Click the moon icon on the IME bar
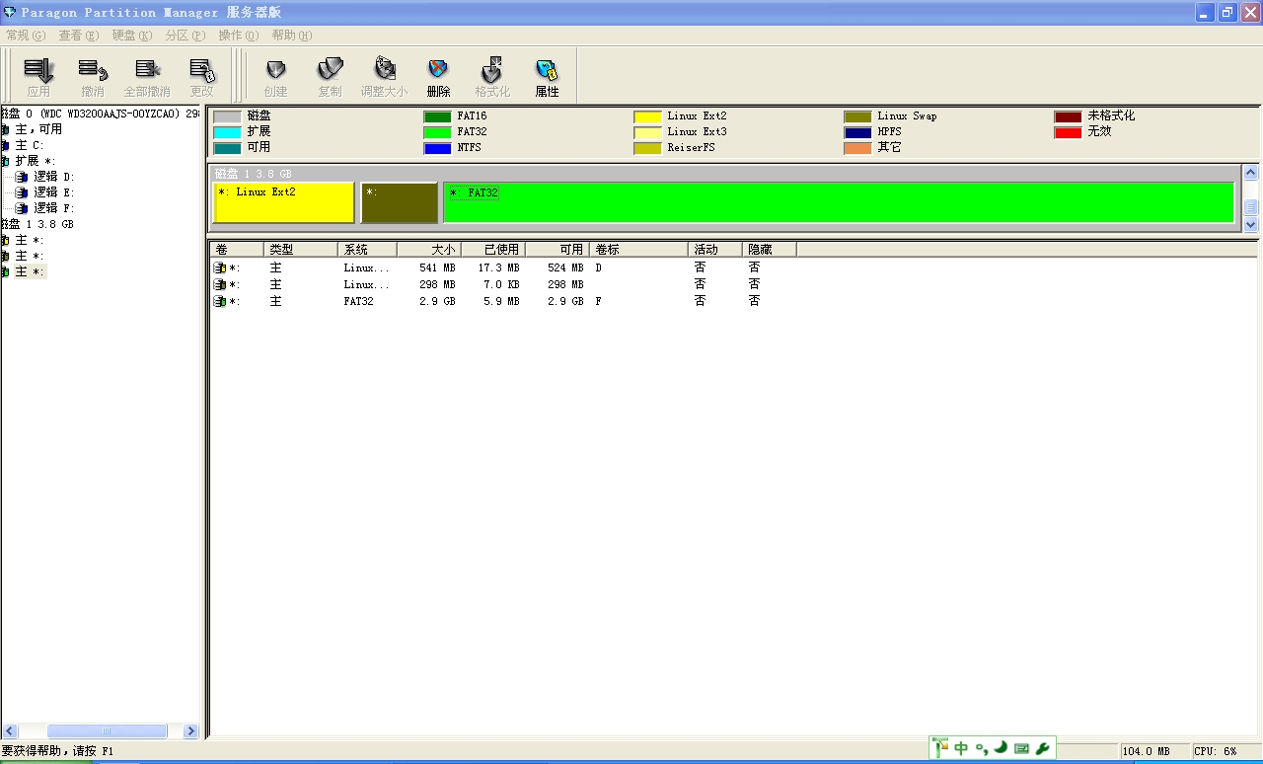This screenshot has height=764, width=1263. pos(1001,748)
